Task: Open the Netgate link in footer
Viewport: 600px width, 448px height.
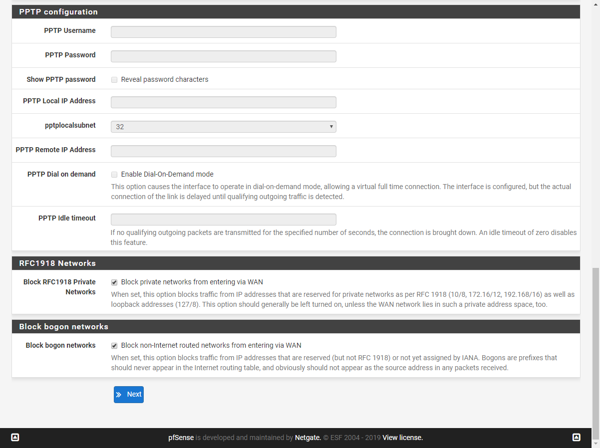Action: 307,438
